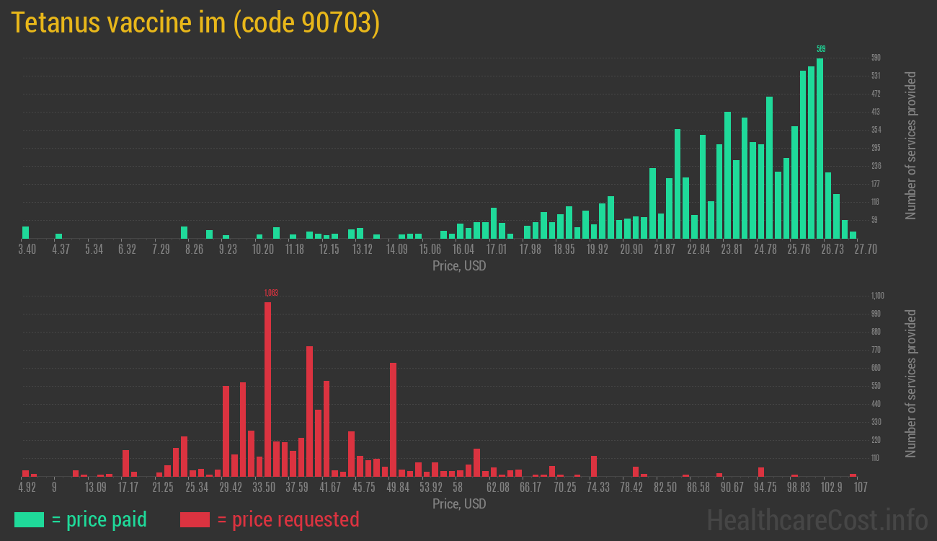Click 'Price, USD' label under red chart
937x541 pixels.
tap(459, 504)
